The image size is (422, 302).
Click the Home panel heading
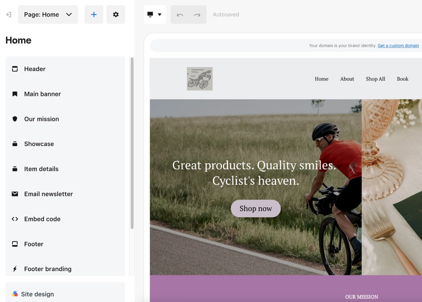(x=18, y=40)
